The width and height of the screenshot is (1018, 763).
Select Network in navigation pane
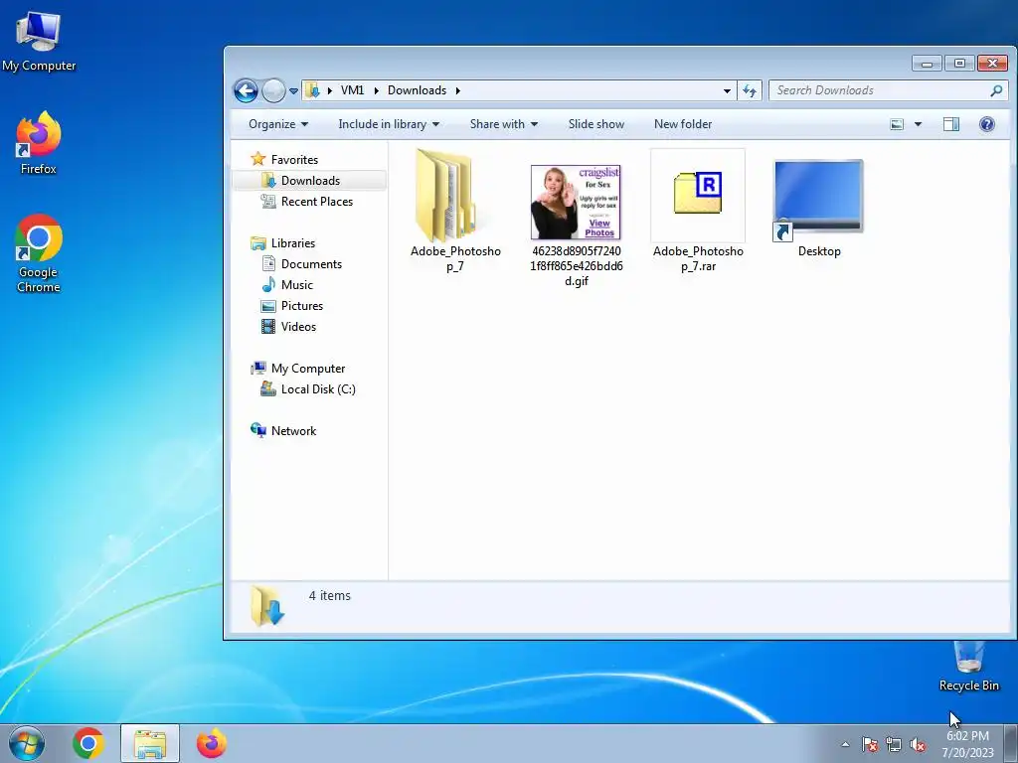pyautogui.click(x=293, y=431)
